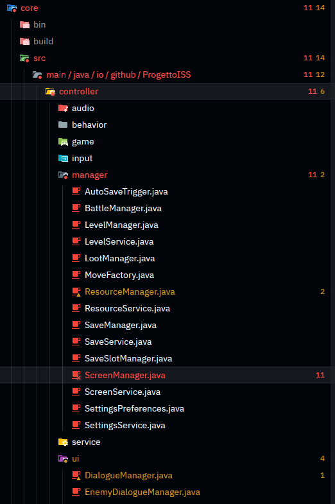This screenshot has width=335, height=504.
Task: Click the manager folder icon
Action: pyautogui.click(x=64, y=175)
